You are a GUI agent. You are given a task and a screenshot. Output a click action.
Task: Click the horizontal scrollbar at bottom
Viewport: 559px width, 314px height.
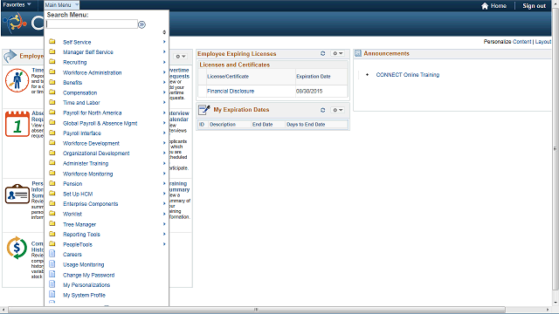pos(256,310)
